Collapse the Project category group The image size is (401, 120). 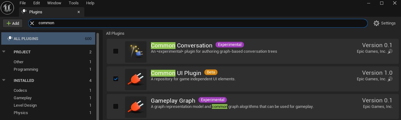(x=4, y=52)
